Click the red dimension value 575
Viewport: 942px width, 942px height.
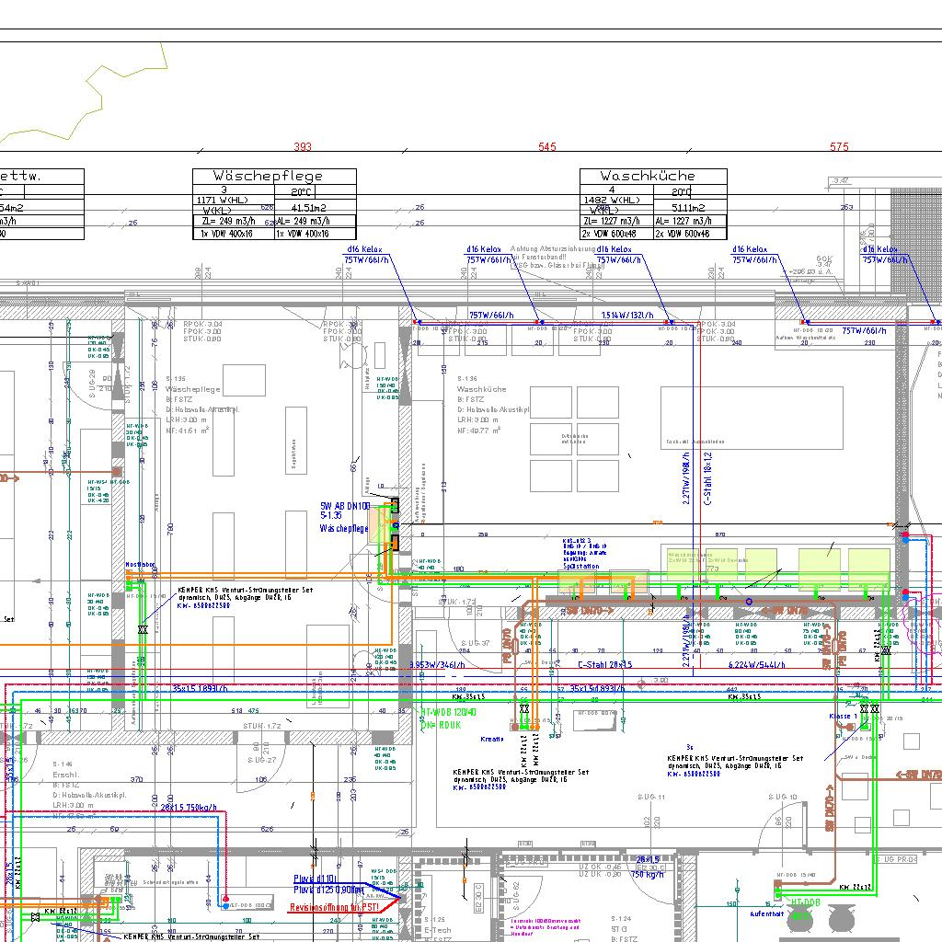(839, 147)
